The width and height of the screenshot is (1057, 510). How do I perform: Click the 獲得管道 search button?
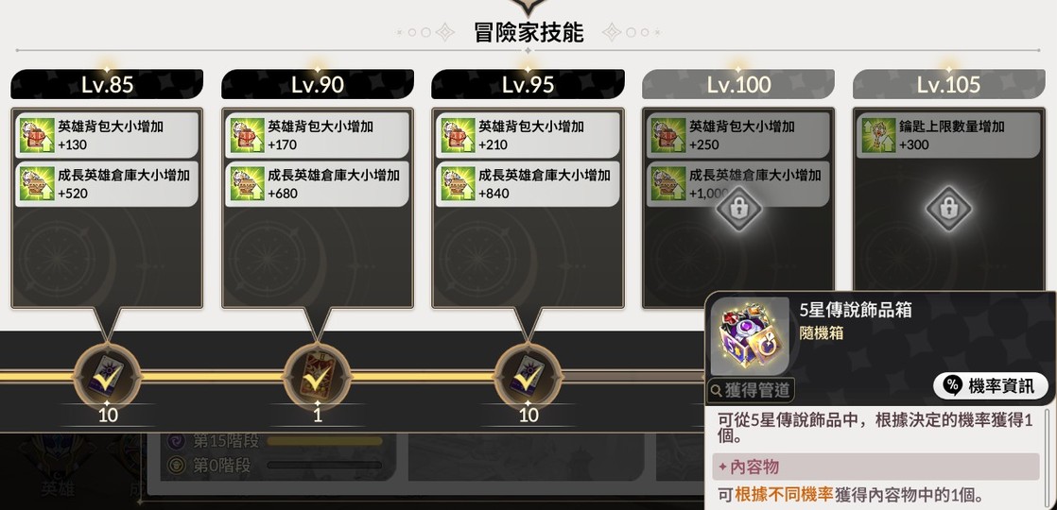pyautogui.click(x=751, y=390)
